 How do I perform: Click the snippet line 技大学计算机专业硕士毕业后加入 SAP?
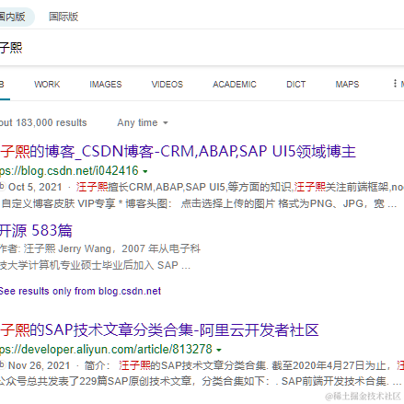(x=95, y=265)
